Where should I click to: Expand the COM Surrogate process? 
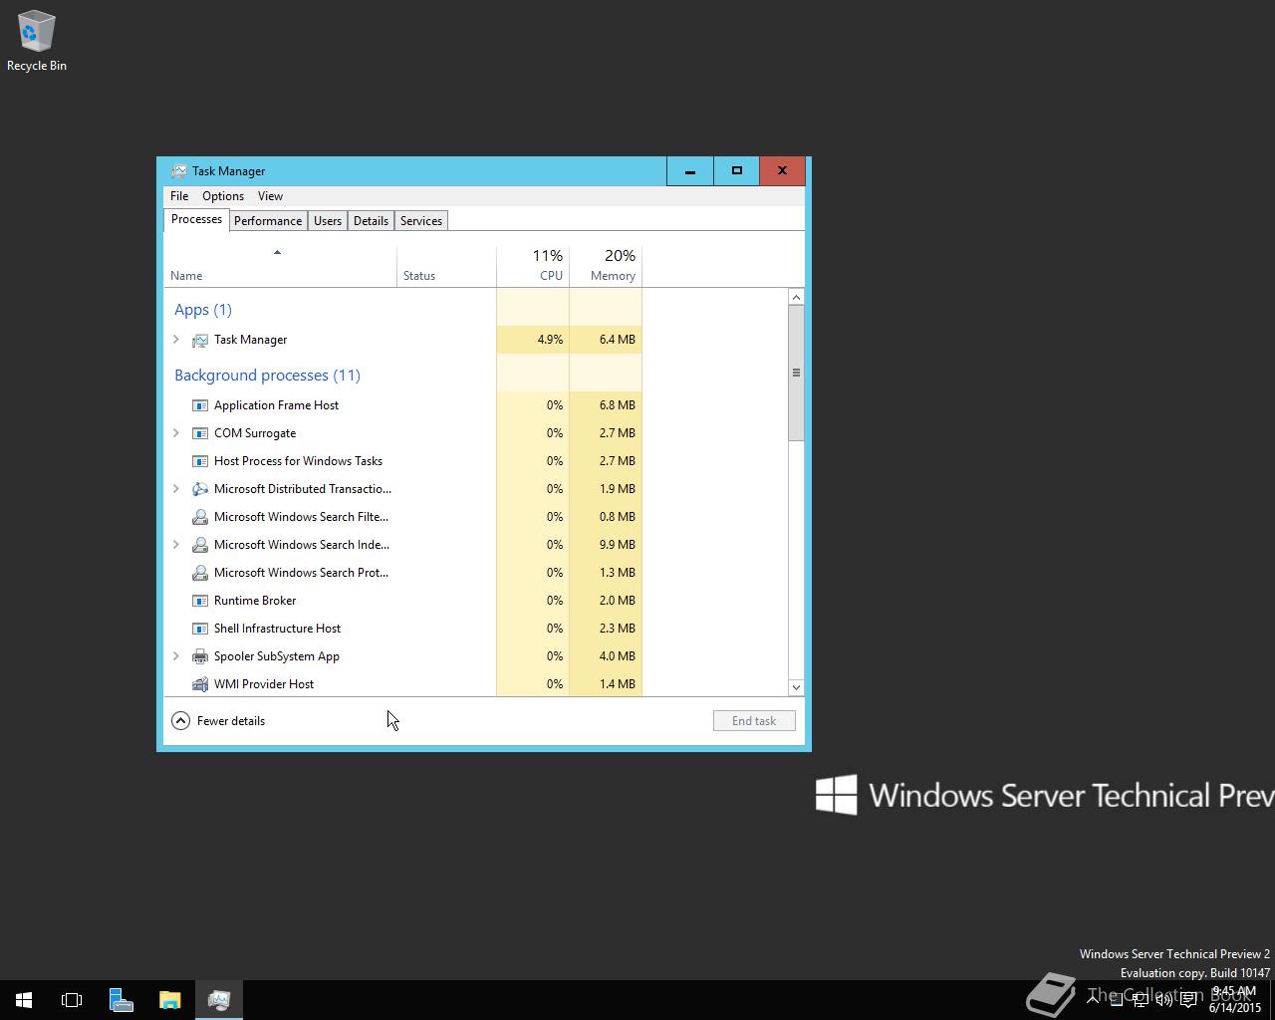click(176, 433)
